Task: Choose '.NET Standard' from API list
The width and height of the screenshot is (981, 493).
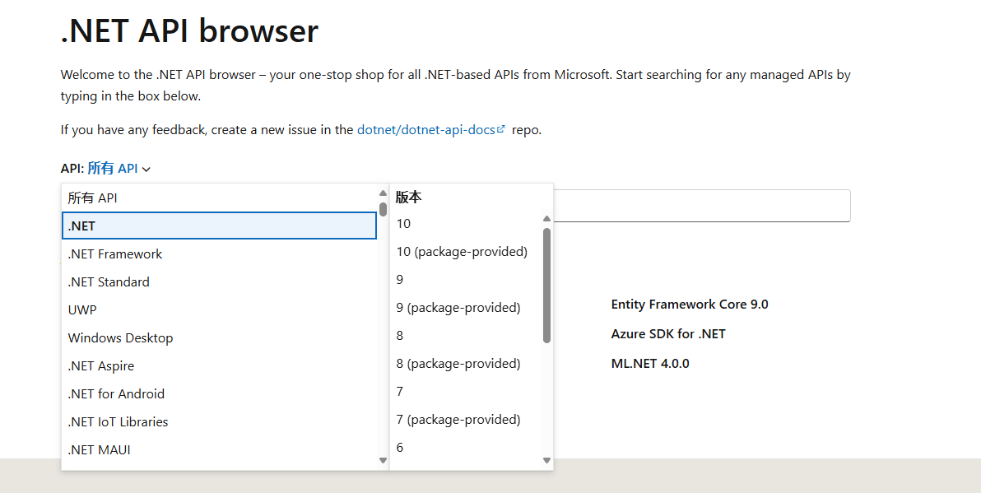Action: pos(219,281)
